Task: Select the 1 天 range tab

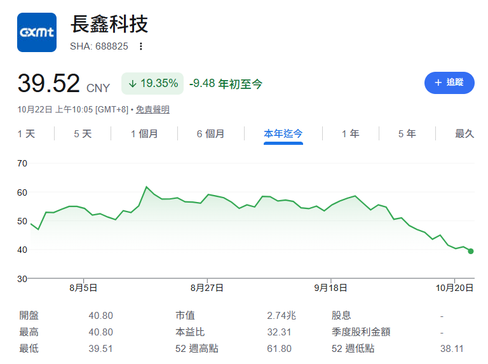Action: pyautogui.click(x=26, y=134)
